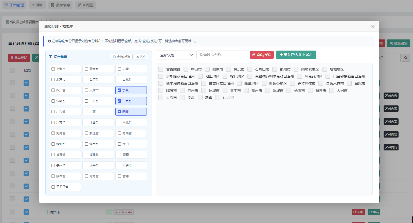
Task: Tick the 伊犁哈萨克自治州 checkbox
Action: coord(161,76)
